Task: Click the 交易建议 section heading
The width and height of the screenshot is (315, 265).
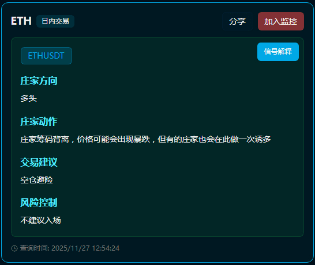Action: (39, 162)
